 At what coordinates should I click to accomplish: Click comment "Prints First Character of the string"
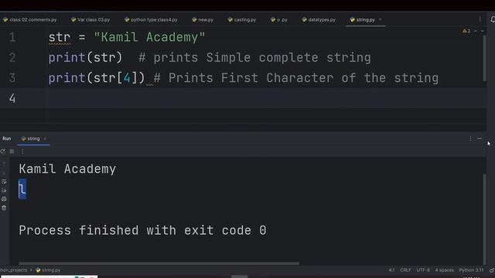click(303, 78)
